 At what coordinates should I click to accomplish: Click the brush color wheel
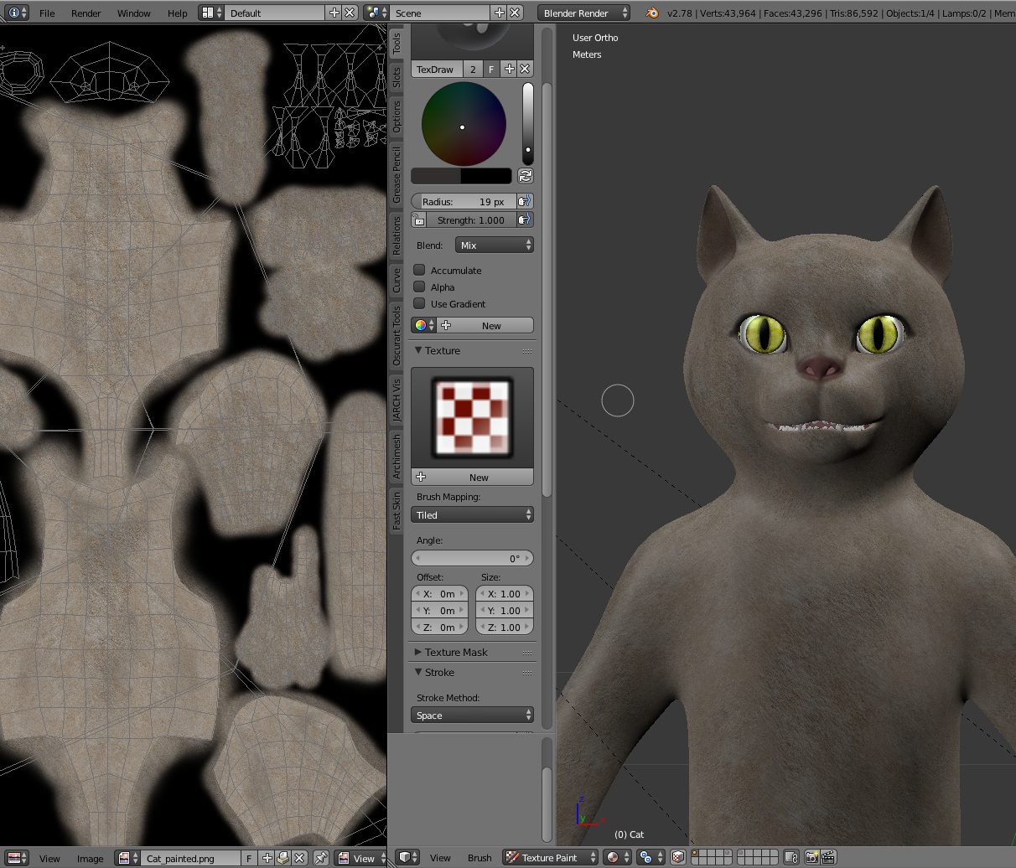point(463,124)
